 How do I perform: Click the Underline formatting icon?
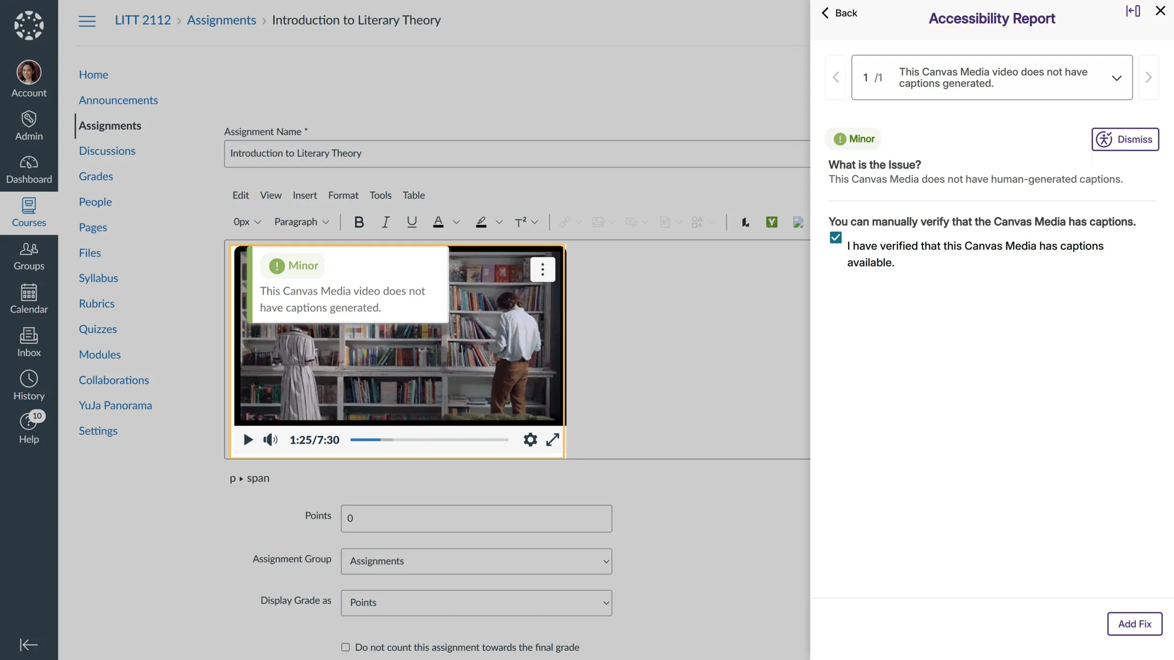(x=411, y=222)
